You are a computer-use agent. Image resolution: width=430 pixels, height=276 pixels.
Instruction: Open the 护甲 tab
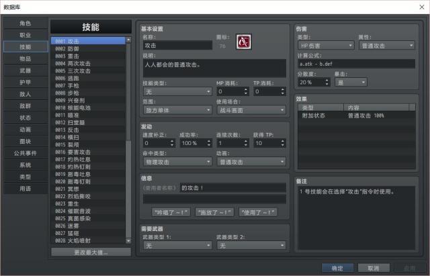coord(26,82)
